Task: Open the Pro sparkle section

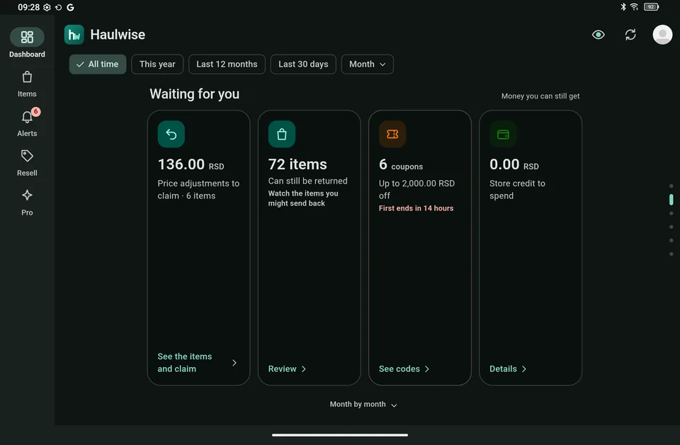Action: click(27, 203)
